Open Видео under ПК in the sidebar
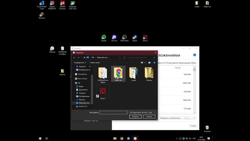The height and width of the screenshot is (141, 250). (x=80, y=86)
